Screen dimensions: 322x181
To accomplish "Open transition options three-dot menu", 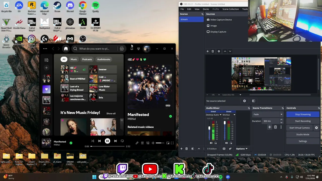I will (x=281, y=127).
